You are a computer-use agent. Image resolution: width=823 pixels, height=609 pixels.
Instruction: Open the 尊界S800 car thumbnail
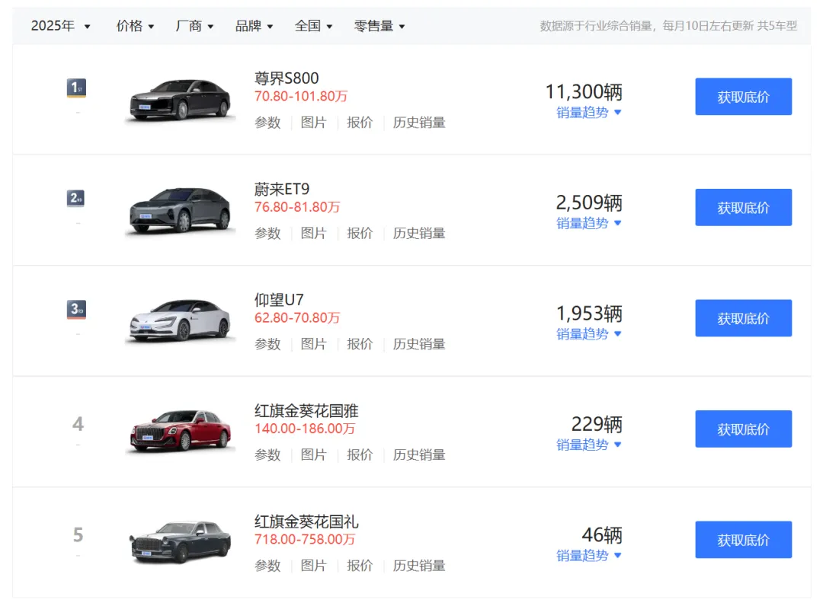[x=180, y=99]
